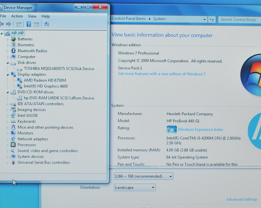This screenshot has height=208, width=261.
Task: Click the Windows Experience Index rating icon
Action: tap(172, 129)
